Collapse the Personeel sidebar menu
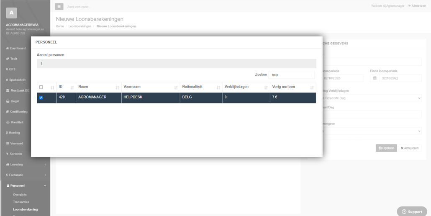This screenshot has width=431, height=216. pyautogui.click(x=25, y=186)
